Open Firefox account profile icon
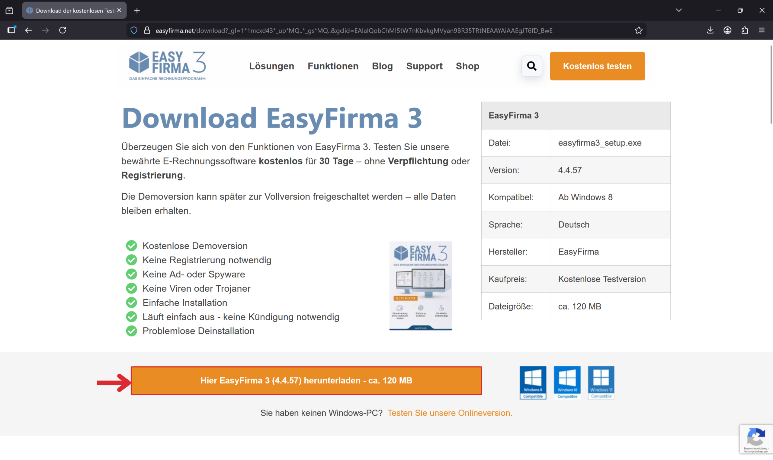Image resolution: width=773 pixels, height=460 pixels. 727,30
